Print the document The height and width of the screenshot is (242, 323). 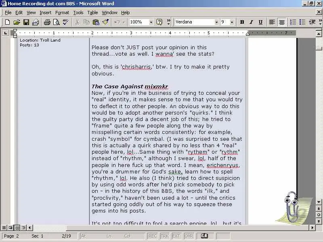(x=47, y=22)
